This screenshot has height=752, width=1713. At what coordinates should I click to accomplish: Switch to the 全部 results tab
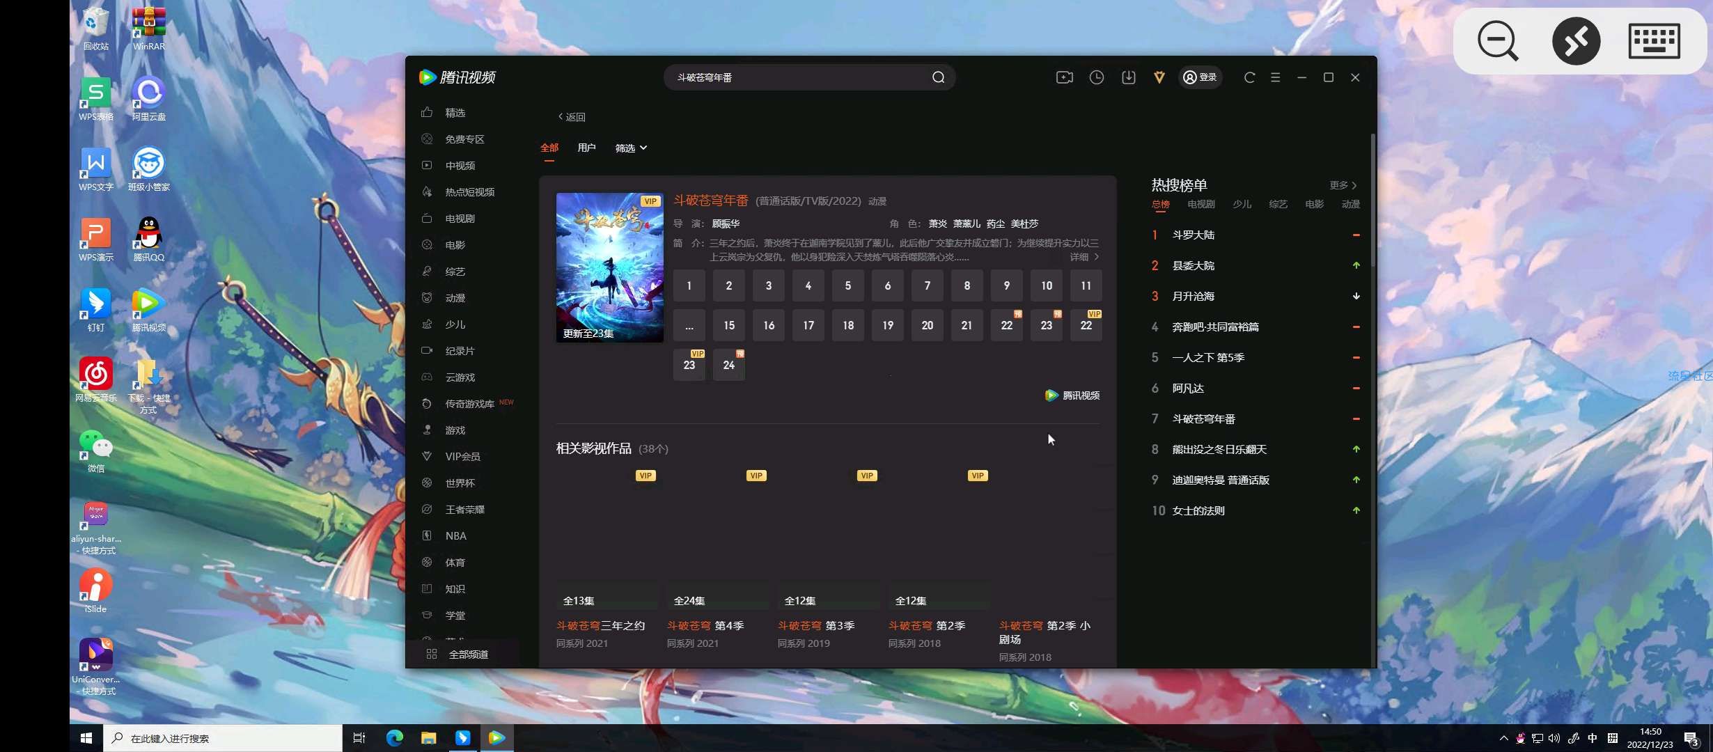549,148
